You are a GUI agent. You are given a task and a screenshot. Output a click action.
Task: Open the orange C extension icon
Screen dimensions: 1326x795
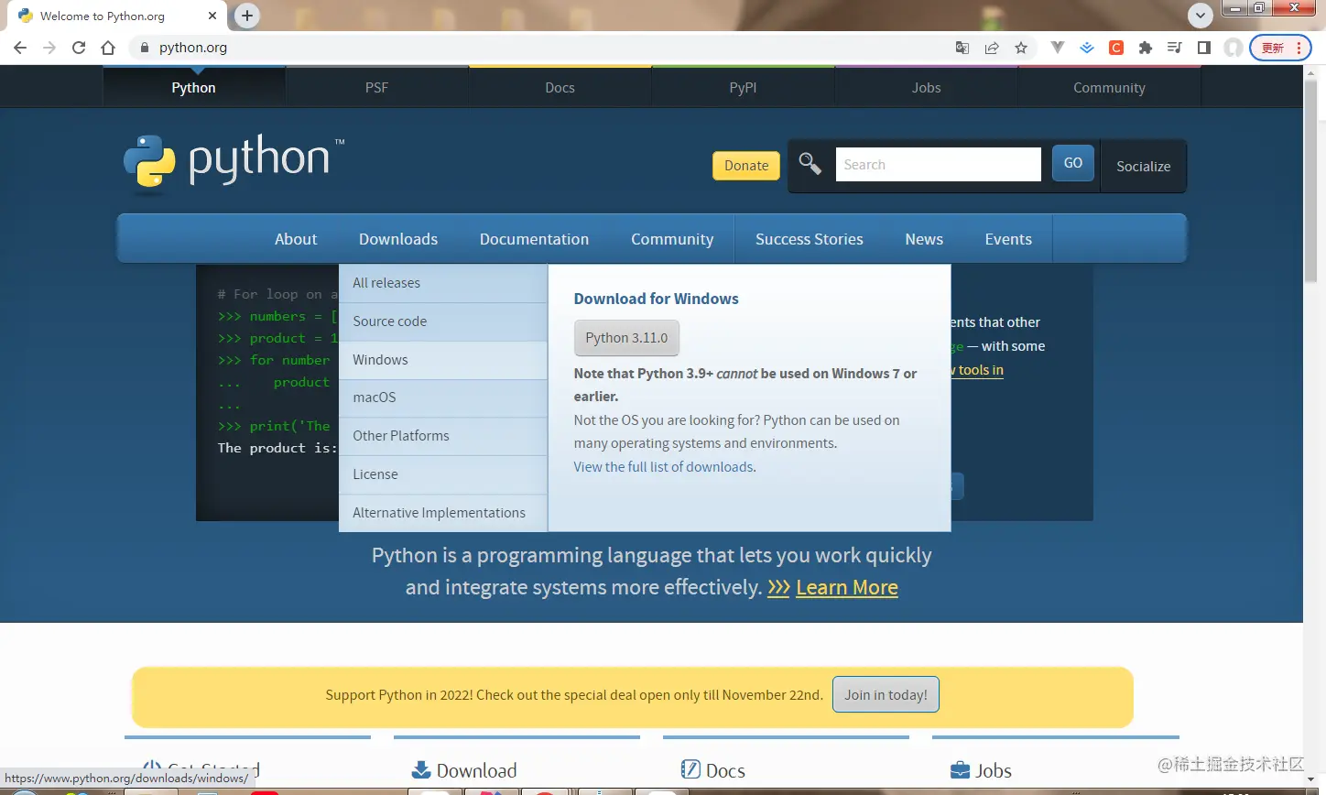coord(1116,48)
